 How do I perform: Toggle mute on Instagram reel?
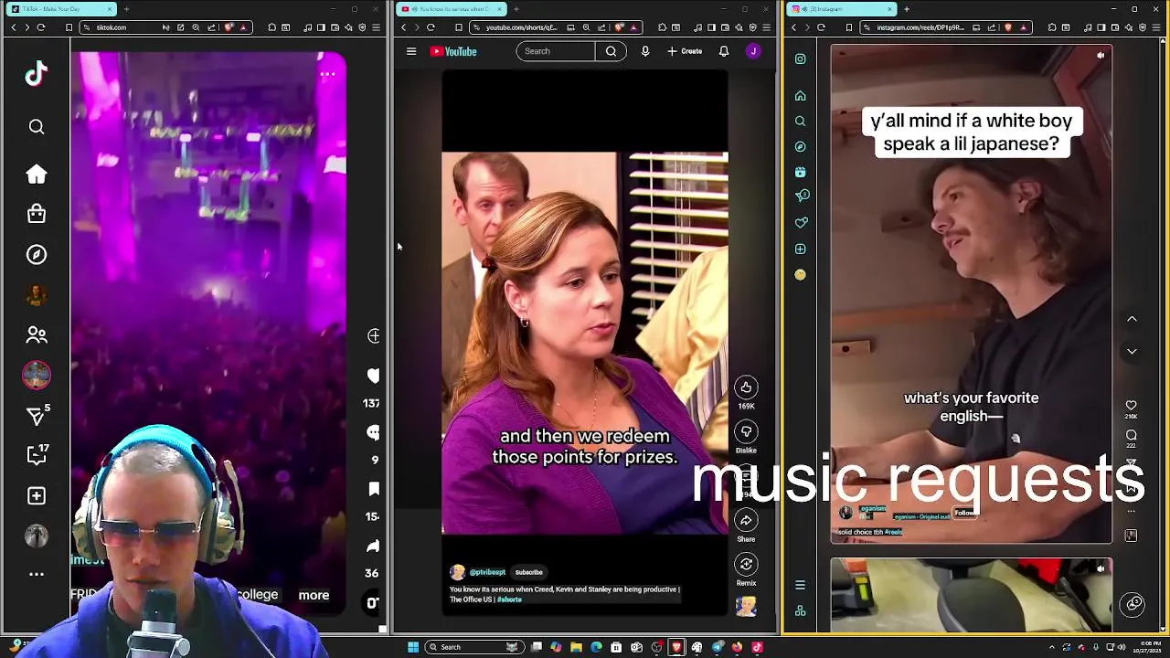(1101, 56)
